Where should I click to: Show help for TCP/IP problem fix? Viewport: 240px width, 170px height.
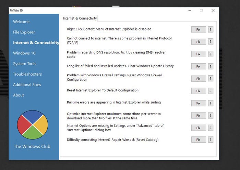pyautogui.click(x=211, y=41)
